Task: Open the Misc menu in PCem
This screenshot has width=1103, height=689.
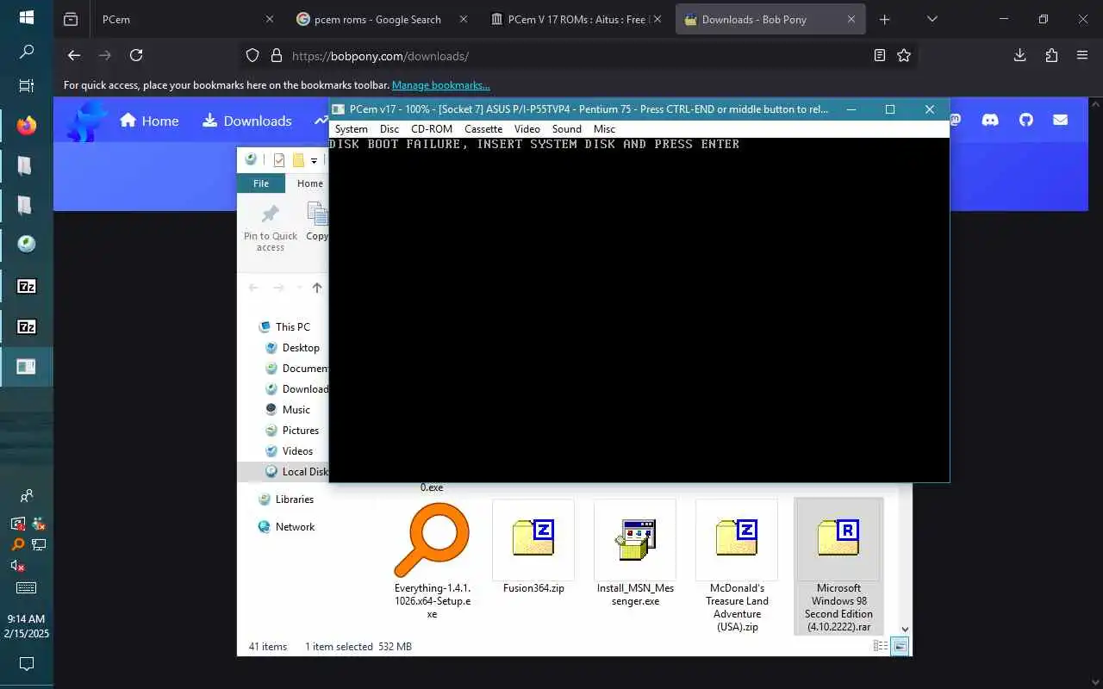Action: click(604, 129)
